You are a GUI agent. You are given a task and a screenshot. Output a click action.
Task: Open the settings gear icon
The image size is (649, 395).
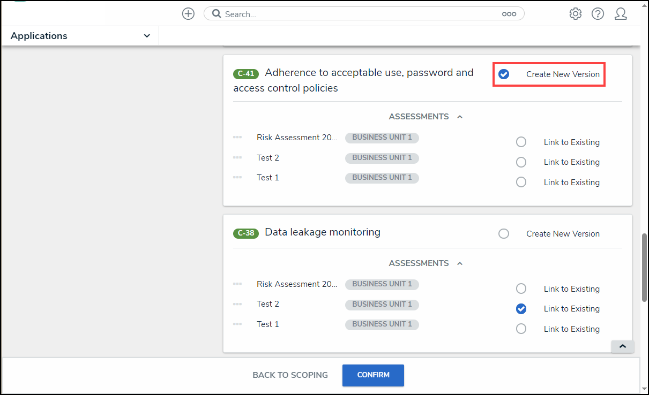[576, 14]
